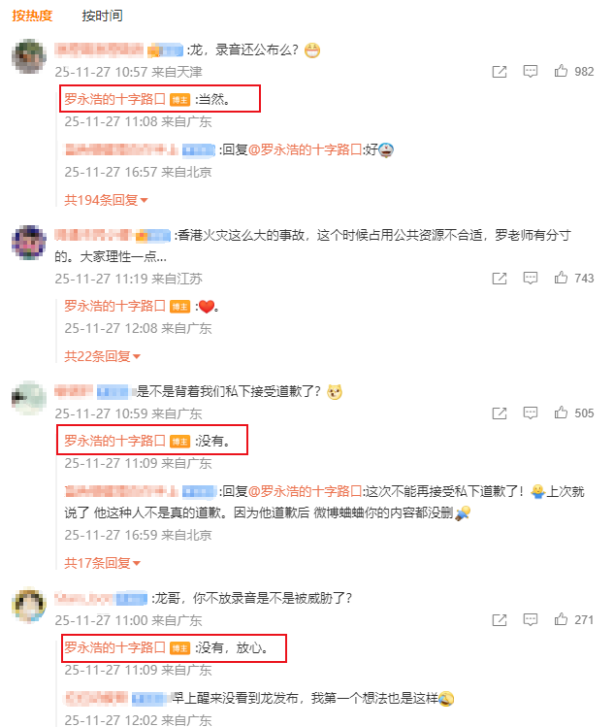The width and height of the screenshot is (614, 727).
Task: Share the 是不是背着我们私下接受道歉了 comment
Action: click(x=500, y=413)
